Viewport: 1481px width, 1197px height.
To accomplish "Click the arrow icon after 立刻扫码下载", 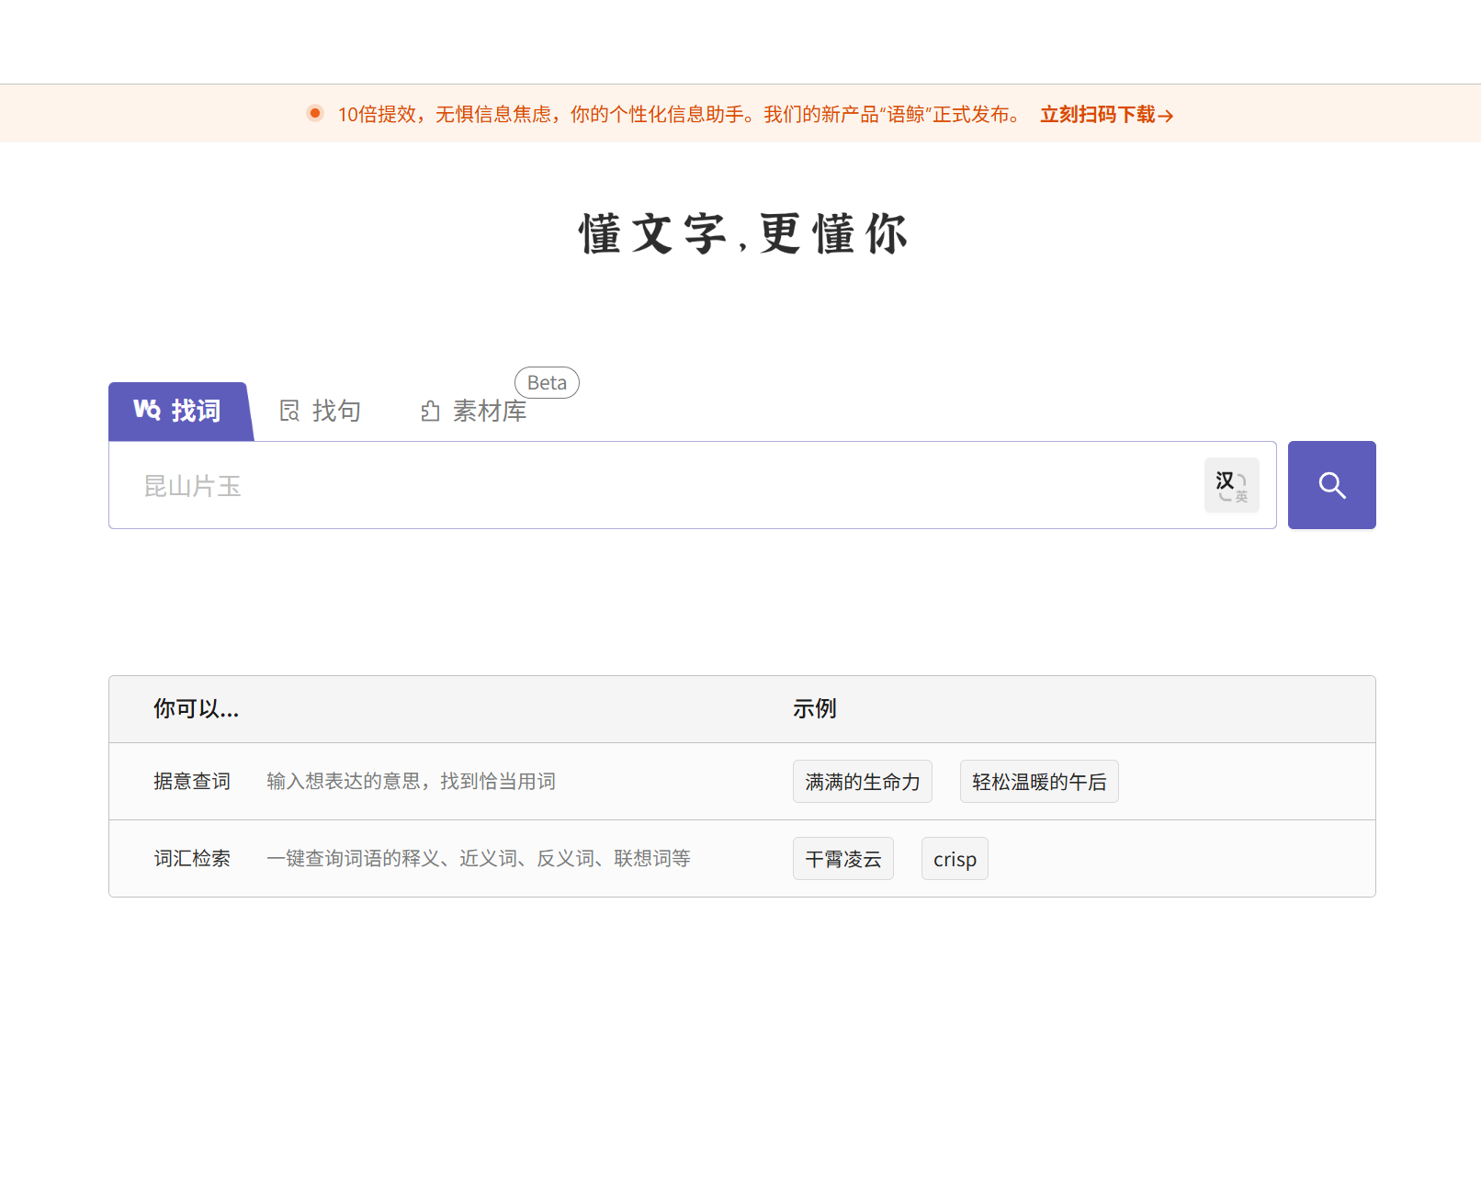I will 1165,115.
